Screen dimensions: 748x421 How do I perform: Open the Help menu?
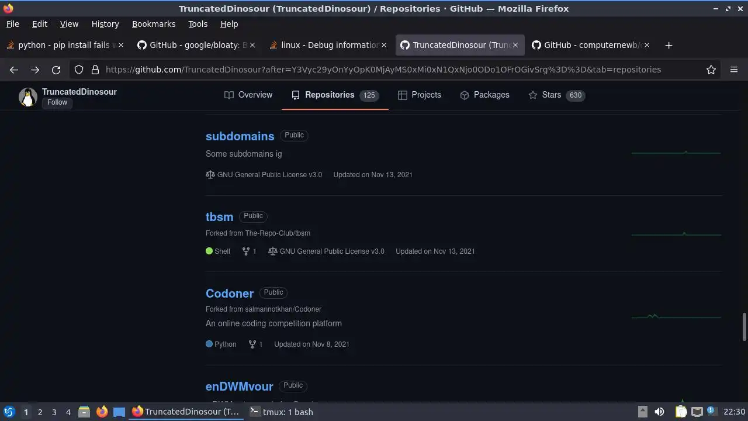229,24
